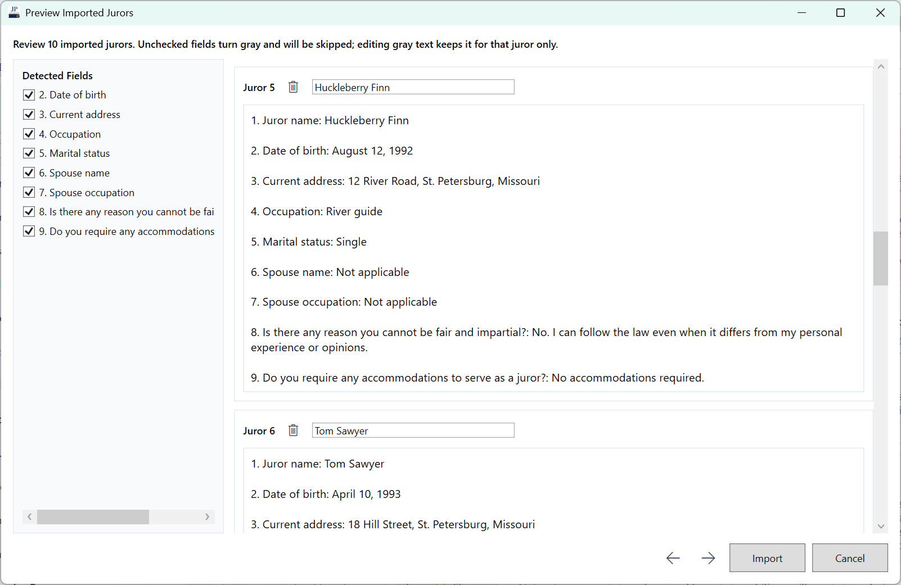Click the 'Marital status: Single' line
This screenshot has width=901, height=585.
point(309,242)
